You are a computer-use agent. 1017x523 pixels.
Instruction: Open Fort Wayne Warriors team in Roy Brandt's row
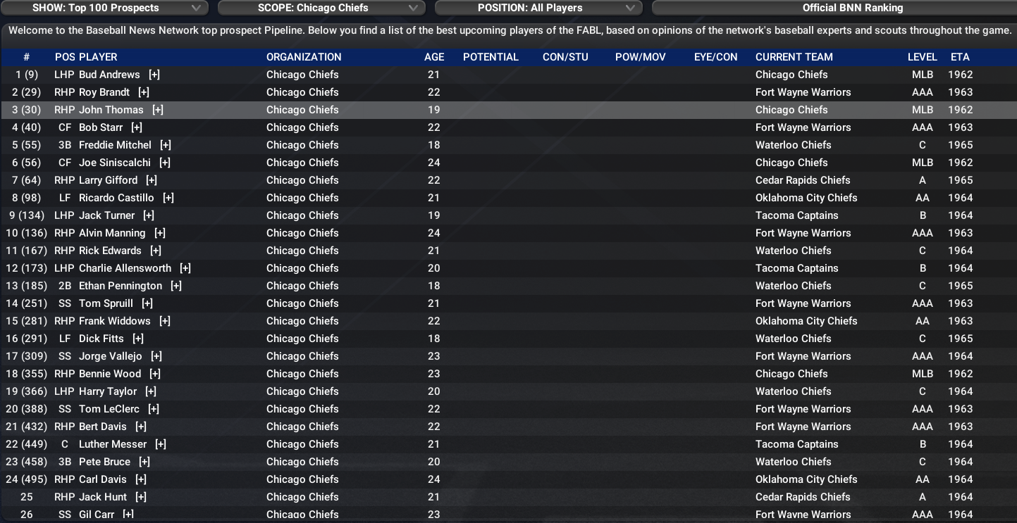[803, 92]
